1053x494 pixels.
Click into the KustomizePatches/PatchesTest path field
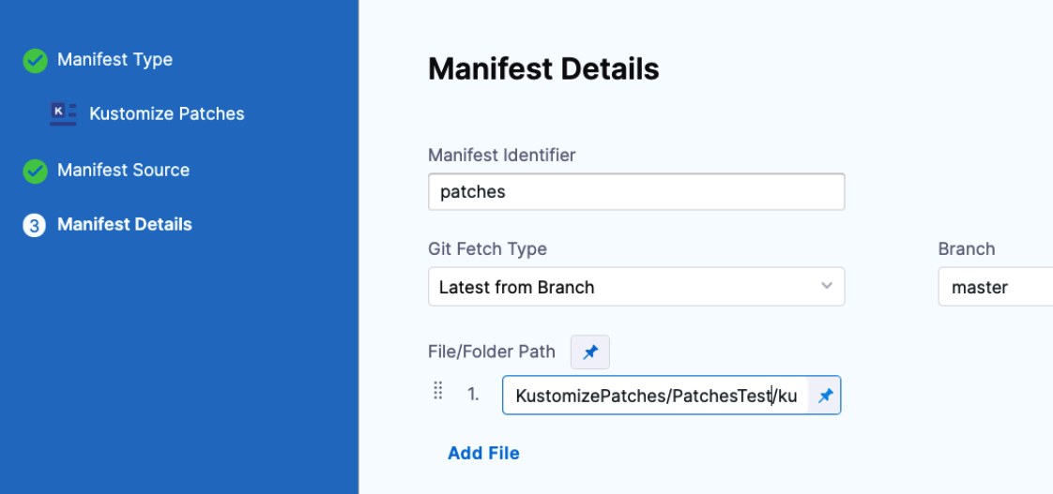tap(654, 396)
